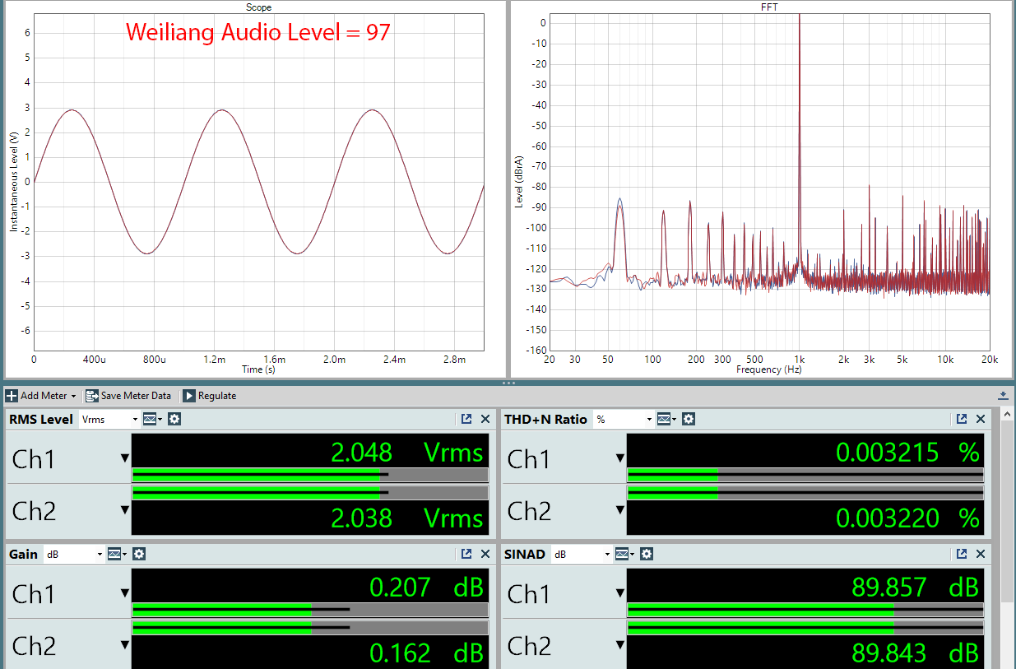Image resolution: width=1016 pixels, height=669 pixels.
Task: Close the SINAD meter
Action: 981,555
